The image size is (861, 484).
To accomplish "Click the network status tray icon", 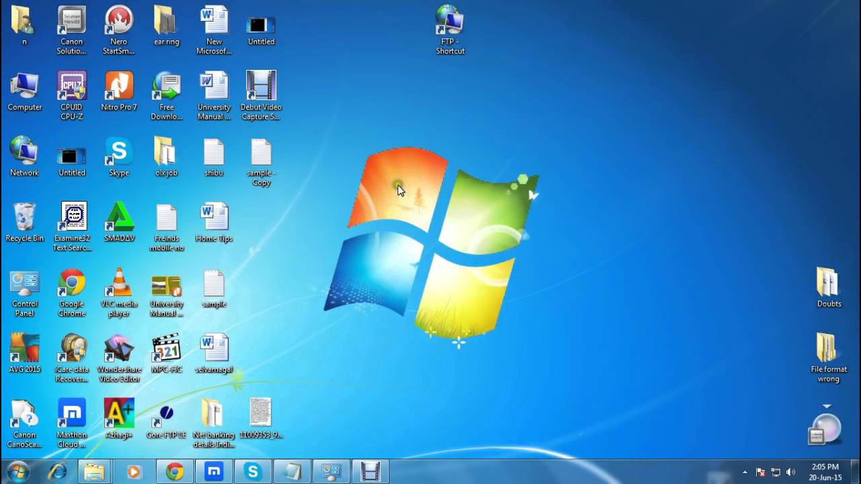I will (776, 472).
